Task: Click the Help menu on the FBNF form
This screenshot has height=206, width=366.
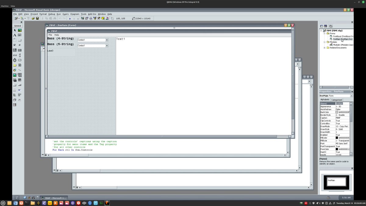Action: (x=57, y=35)
